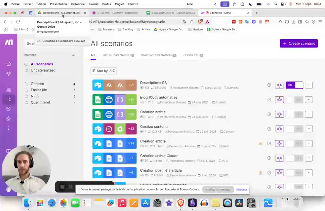The width and height of the screenshot is (325, 211).
Task: Add a new folder with plus icon
Action: pos(73,55)
